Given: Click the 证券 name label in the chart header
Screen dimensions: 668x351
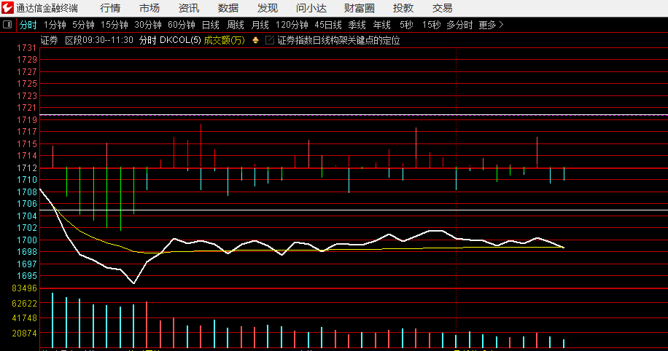Looking at the screenshot, I should pyautogui.click(x=50, y=40).
